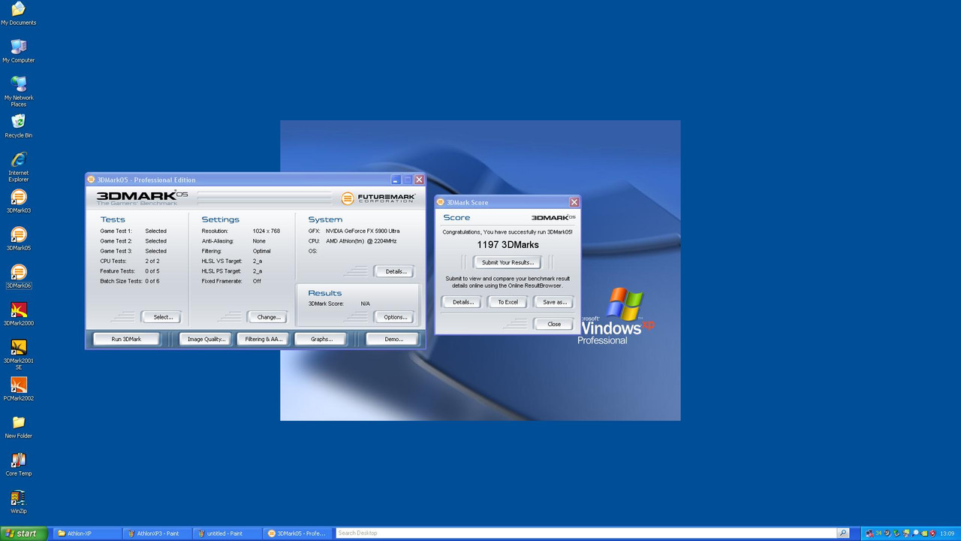Click the temperature 34 tray icon
The width and height of the screenshot is (961, 541).
tap(878, 533)
